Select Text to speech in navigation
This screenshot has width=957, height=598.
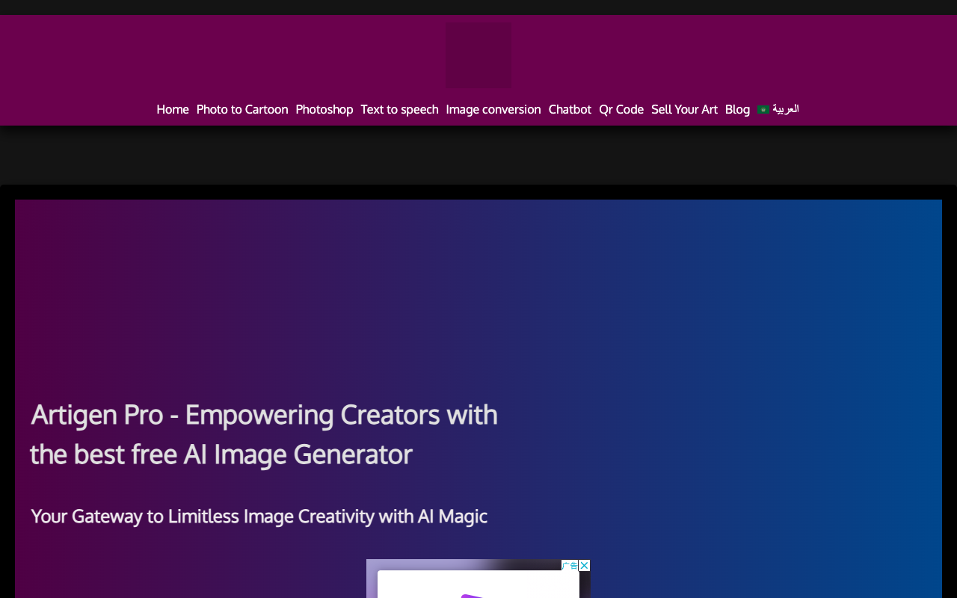[399, 109]
